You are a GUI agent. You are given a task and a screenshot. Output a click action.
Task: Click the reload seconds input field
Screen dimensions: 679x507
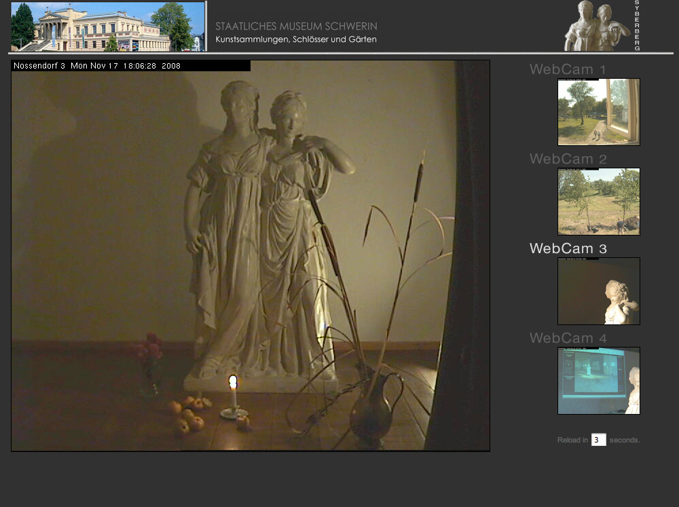click(x=598, y=440)
